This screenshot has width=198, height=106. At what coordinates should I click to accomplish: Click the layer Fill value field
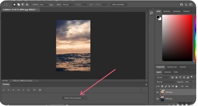187,86
